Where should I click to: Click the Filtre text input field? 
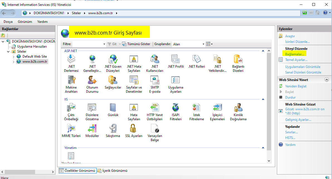click(x=87, y=44)
